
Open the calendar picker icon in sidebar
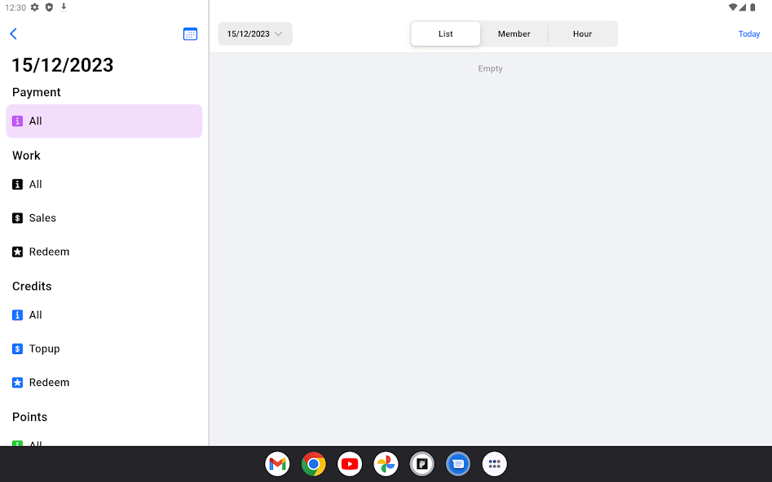tap(190, 33)
